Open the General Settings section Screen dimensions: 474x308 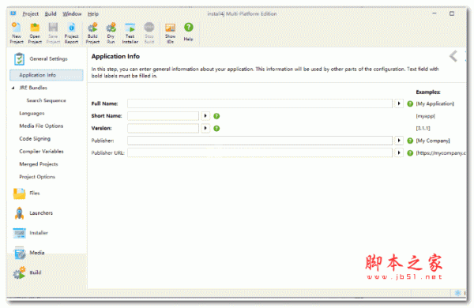(x=41, y=58)
